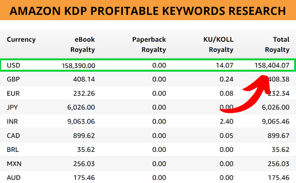Click the JPY total royalty 6,026.00
The image size is (296, 183).
[x=276, y=107]
